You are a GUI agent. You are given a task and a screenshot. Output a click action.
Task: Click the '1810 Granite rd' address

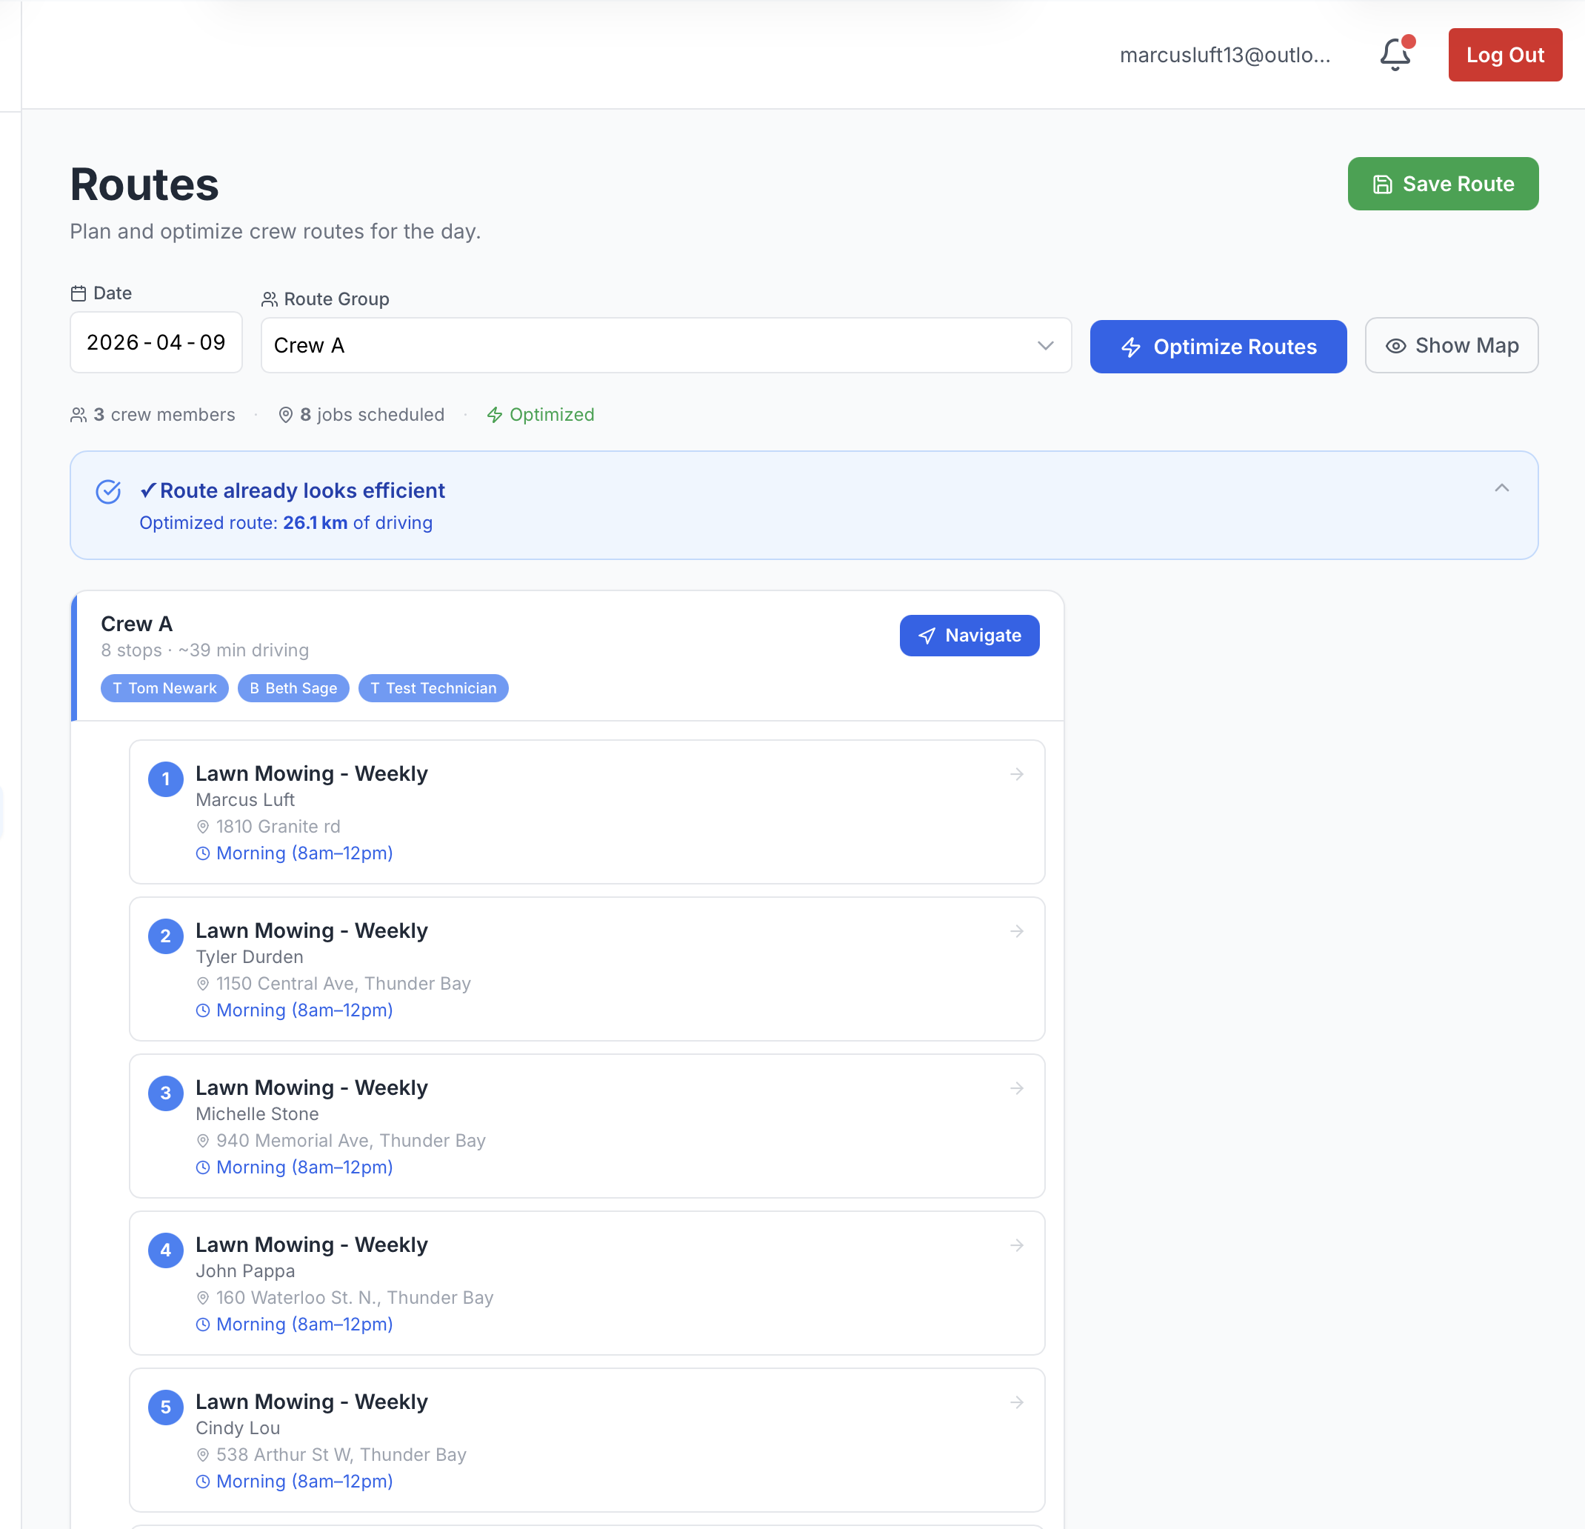tap(277, 826)
